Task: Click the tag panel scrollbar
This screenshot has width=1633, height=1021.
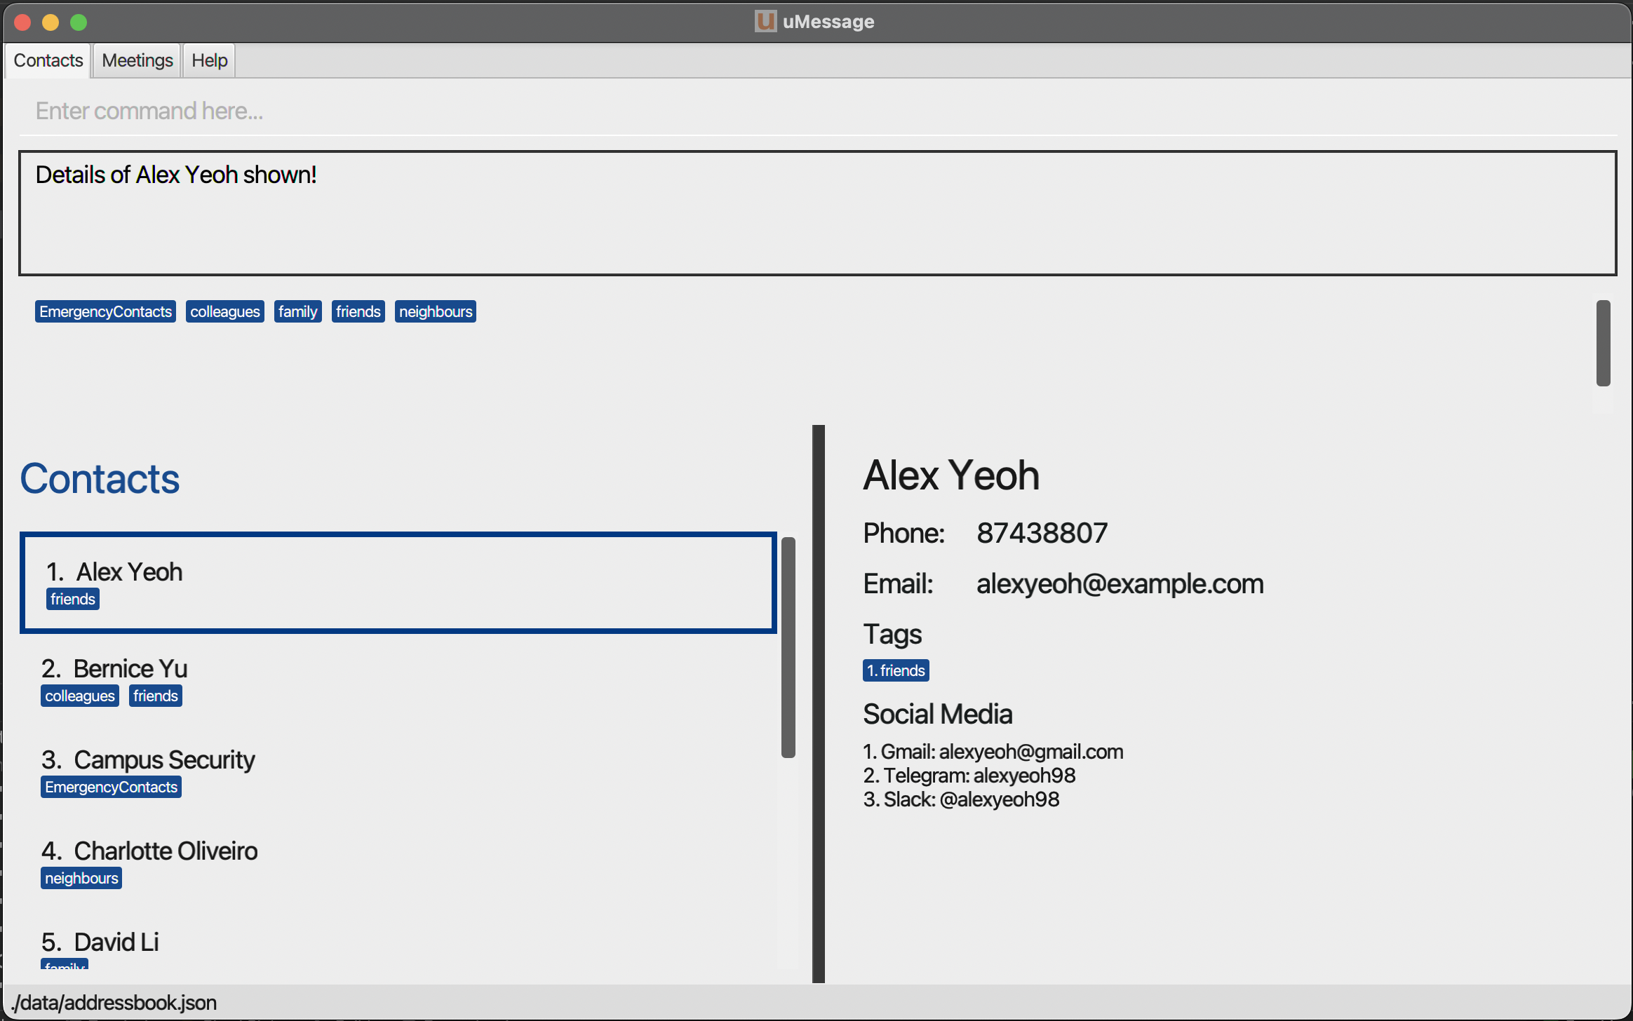Action: tap(1603, 343)
